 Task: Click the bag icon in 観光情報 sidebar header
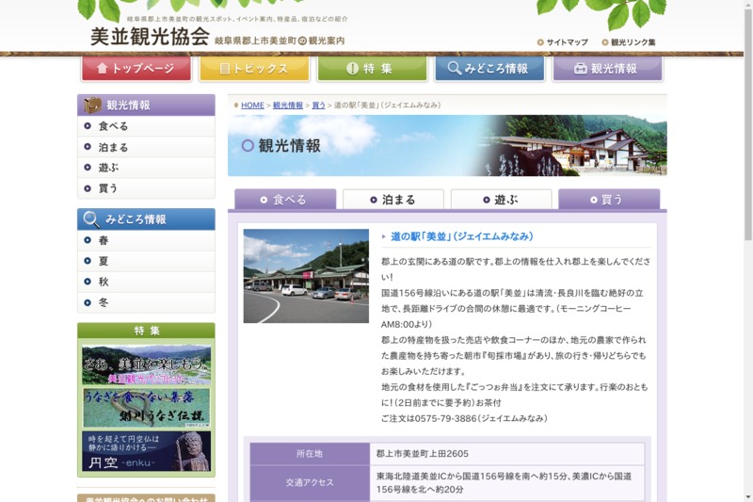[92, 105]
